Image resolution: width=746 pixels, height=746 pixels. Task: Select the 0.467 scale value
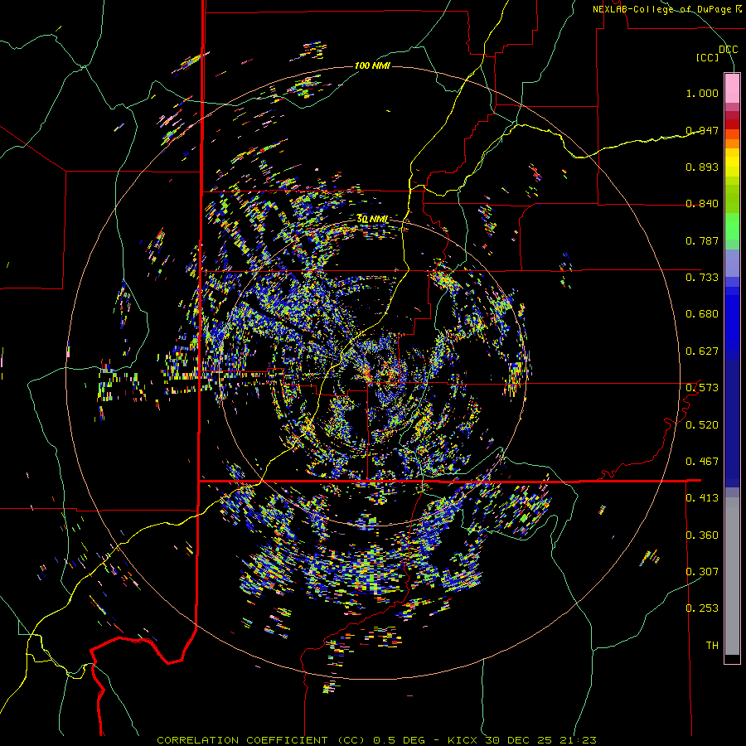[x=702, y=461]
